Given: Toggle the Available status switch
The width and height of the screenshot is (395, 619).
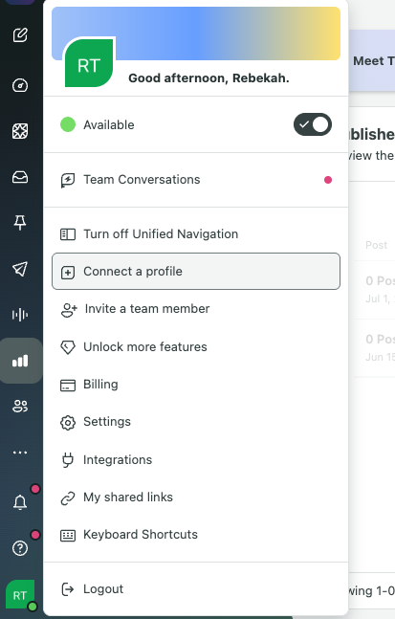Looking at the screenshot, I should pos(313,124).
